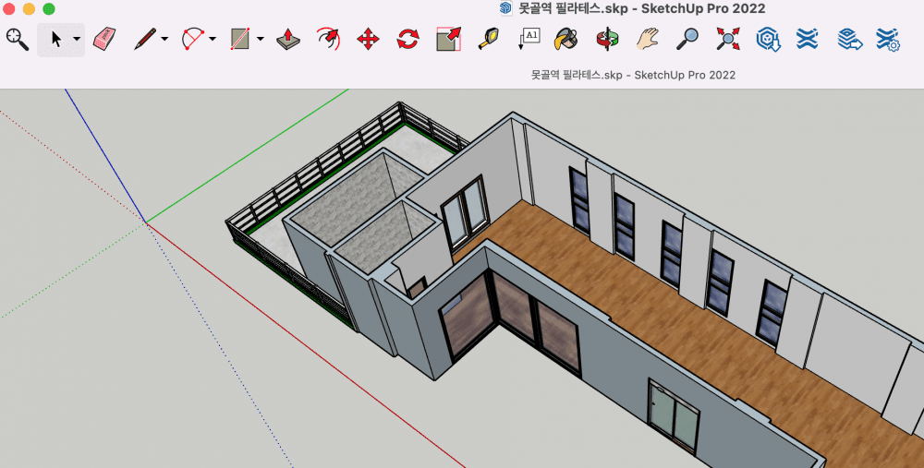The width and height of the screenshot is (924, 468).
Task: Expand the Rectangle shape dropdown arrow
Action: (x=260, y=40)
